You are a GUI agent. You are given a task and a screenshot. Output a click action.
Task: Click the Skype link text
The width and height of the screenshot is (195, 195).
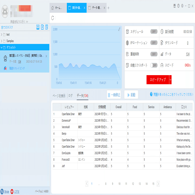[6, 191]
